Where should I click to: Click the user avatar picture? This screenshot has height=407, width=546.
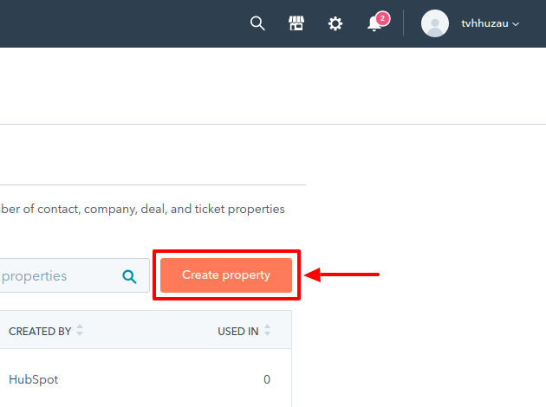point(434,23)
